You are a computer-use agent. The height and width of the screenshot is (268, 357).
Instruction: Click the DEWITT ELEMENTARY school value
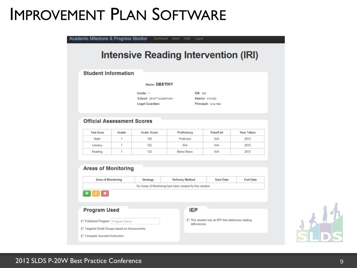[x=161, y=99]
